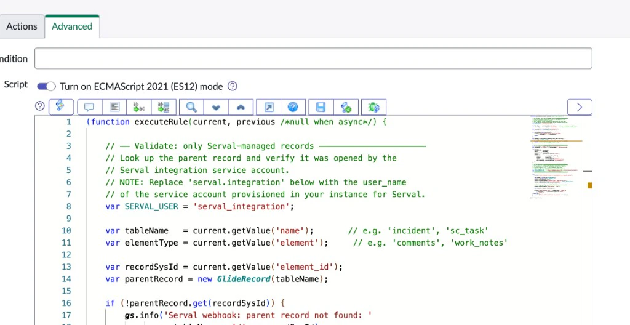Open the script debugger bug icon

(373, 107)
